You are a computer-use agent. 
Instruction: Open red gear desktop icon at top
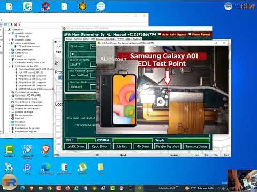tap(46, 6)
